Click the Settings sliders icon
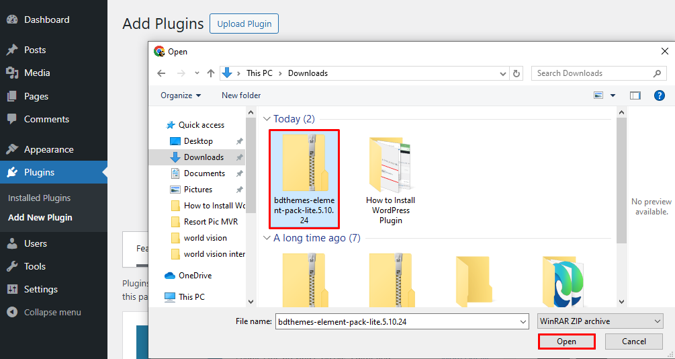The height and width of the screenshot is (359, 675). pyautogui.click(x=12, y=289)
